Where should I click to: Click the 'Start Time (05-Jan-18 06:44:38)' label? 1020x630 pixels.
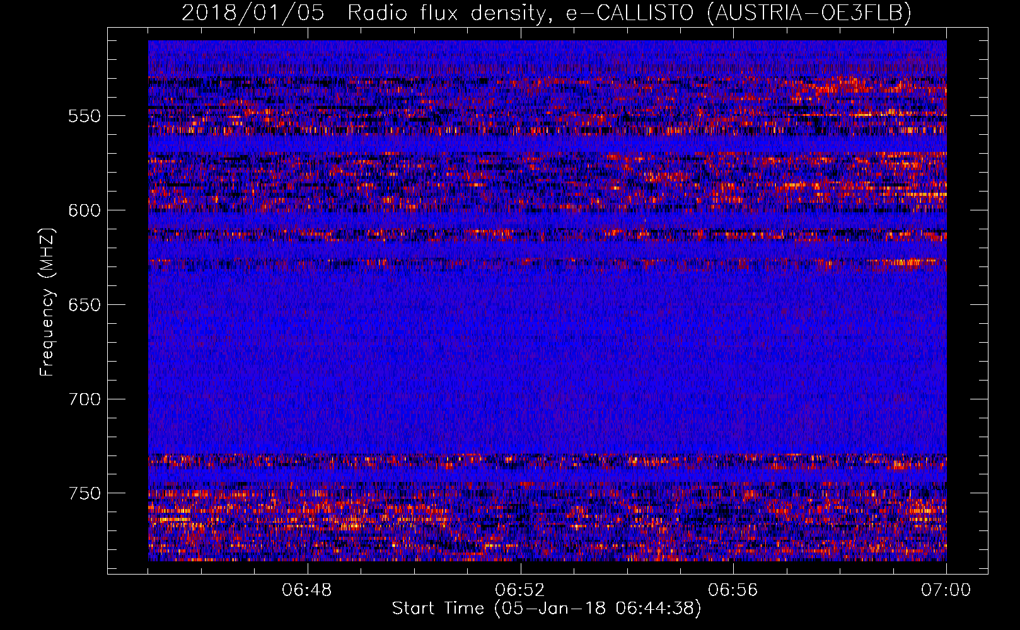tap(547, 609)
